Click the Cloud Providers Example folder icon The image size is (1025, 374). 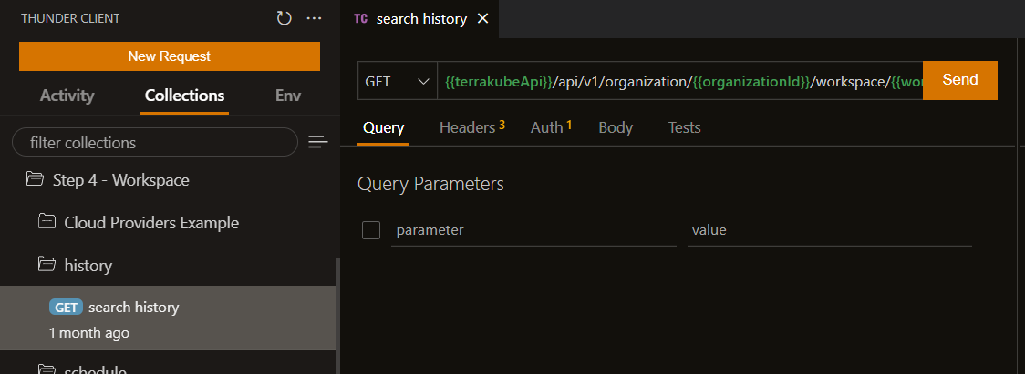coord(47,223)
